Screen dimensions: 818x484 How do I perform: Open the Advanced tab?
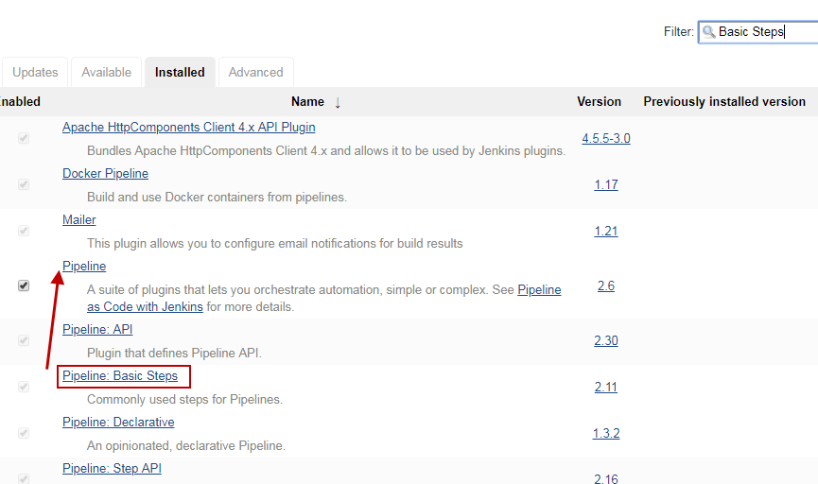click(255, 72)
